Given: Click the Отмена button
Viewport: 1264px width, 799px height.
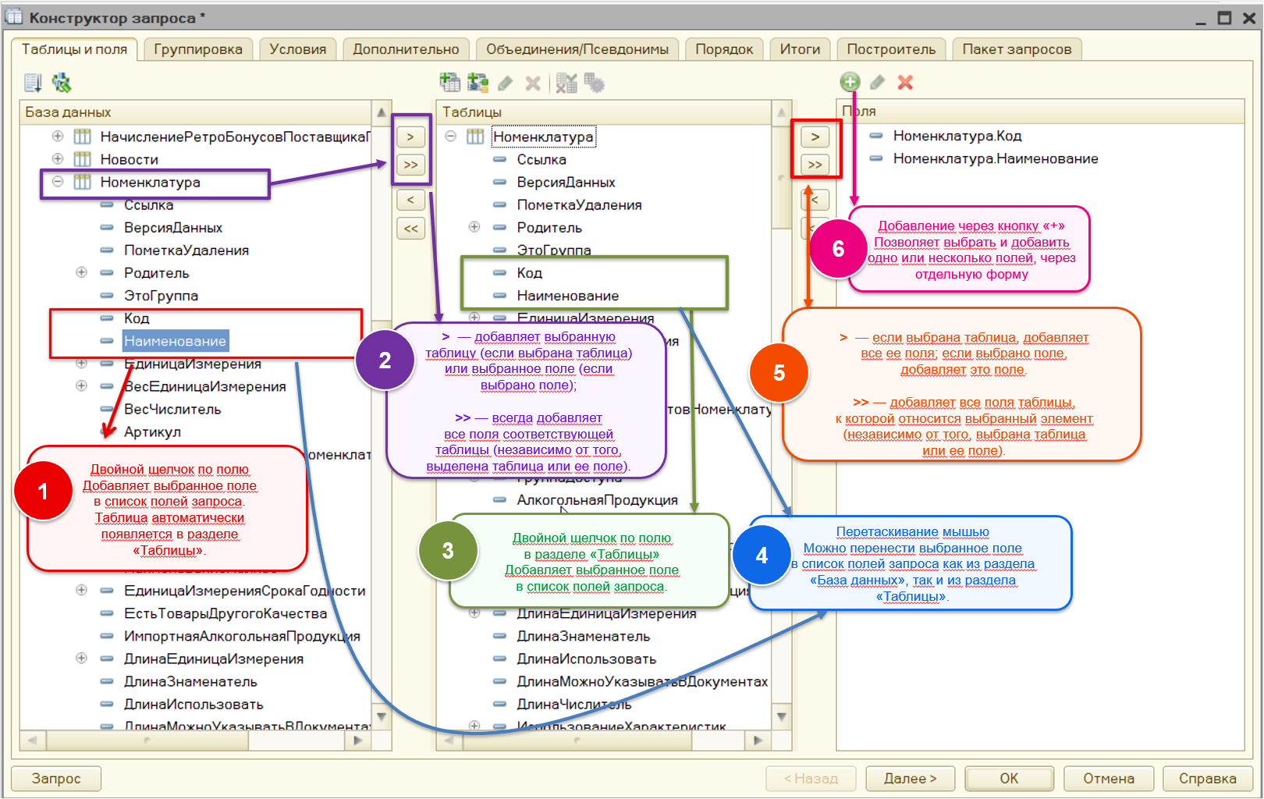Looking at the screenshot, I should coord(1109,778).
